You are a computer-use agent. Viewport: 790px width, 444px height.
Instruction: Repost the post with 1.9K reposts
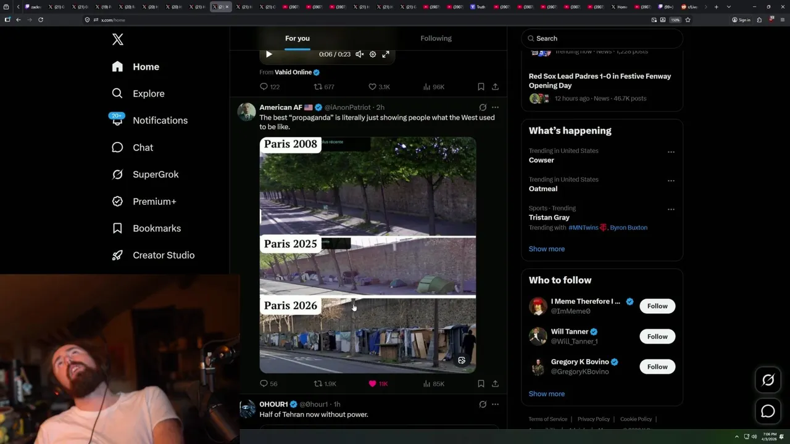pyautogui.click(x=325, y=384)
